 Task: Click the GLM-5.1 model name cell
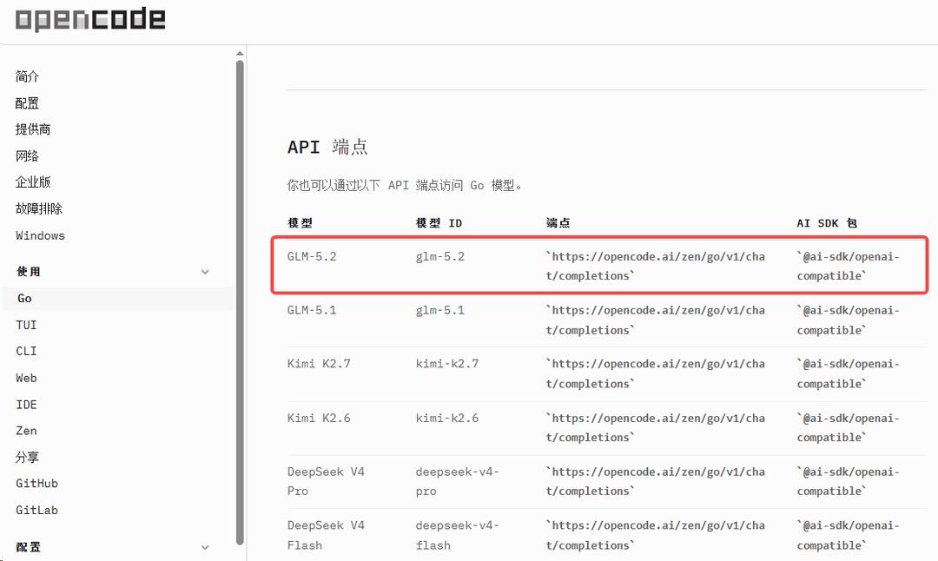[312, 310]
